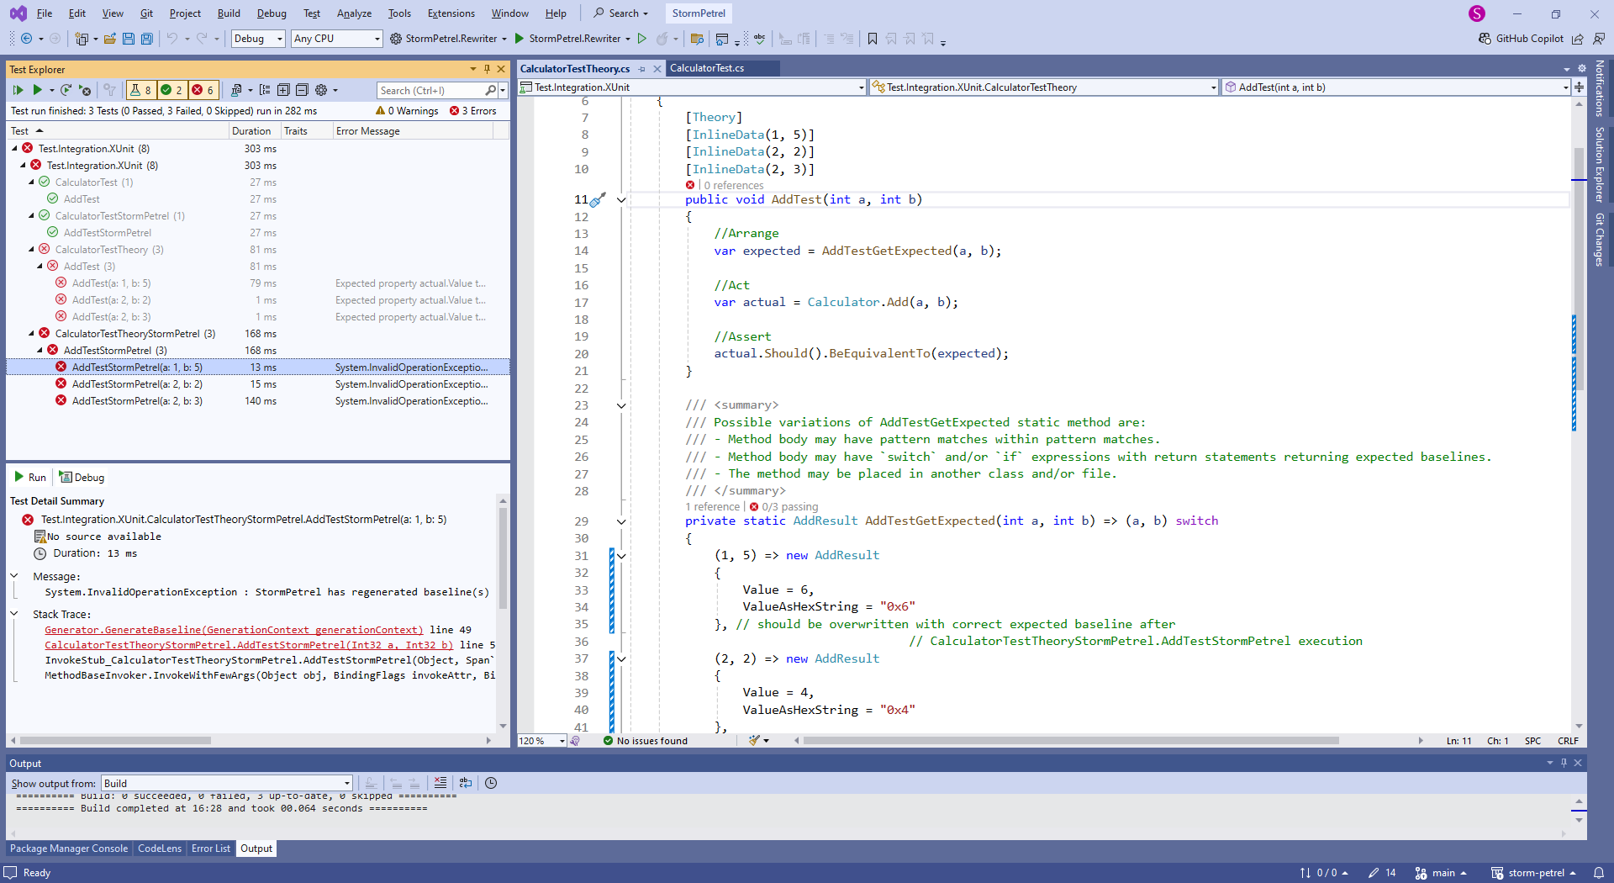
Task: Click the notifications bell in status bar
Action: (1599, 873)
